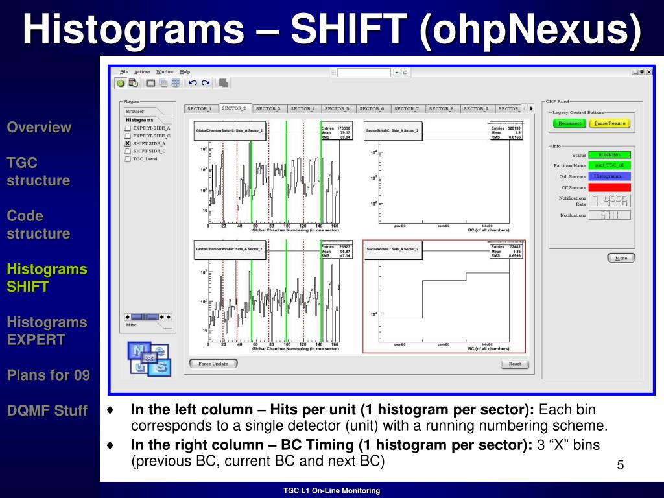
Task: Click the slider handle in the Plugins scroller
Action: point(145,316)
